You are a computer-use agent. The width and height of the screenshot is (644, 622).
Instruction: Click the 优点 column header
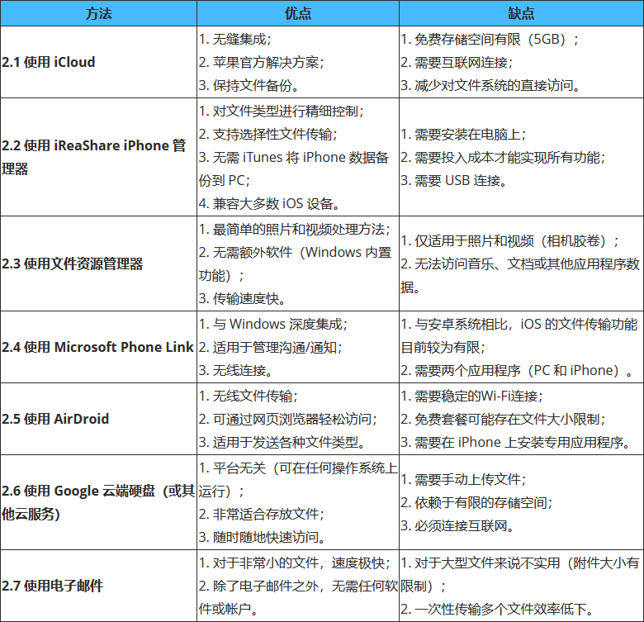tap(298, 13)
